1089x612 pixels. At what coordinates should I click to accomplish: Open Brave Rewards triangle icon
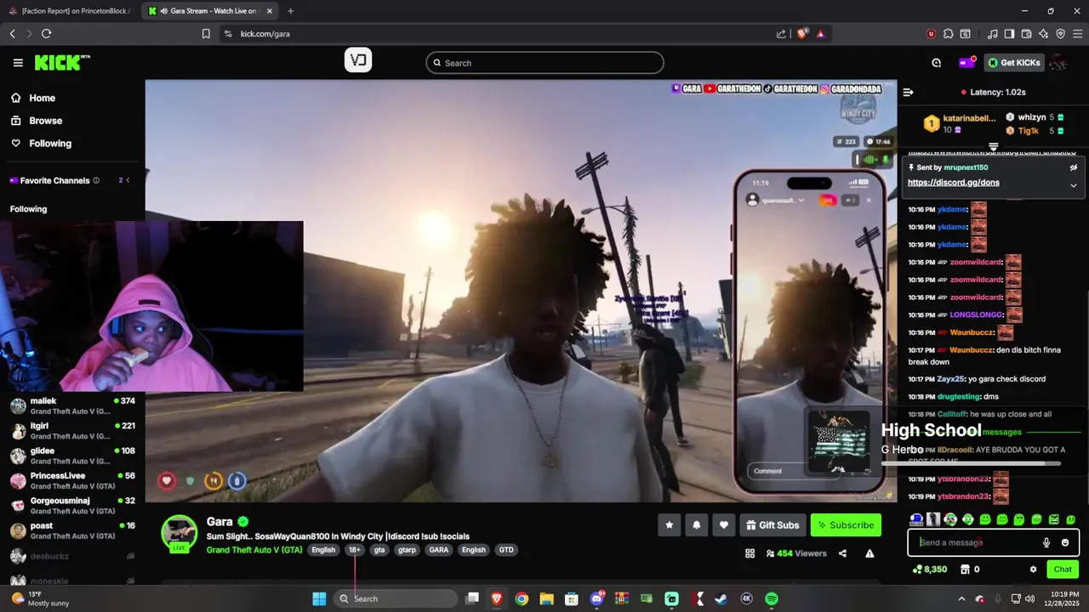(x=820, y=34)
